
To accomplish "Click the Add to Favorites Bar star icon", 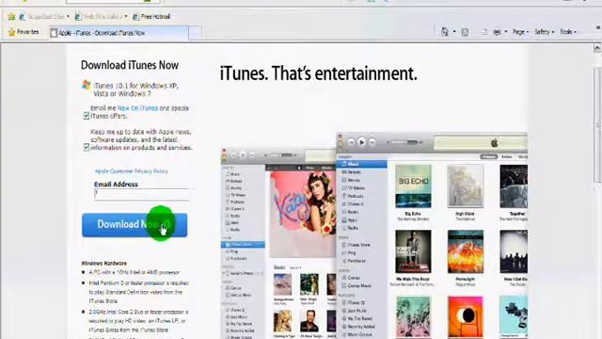I will 11,17.
